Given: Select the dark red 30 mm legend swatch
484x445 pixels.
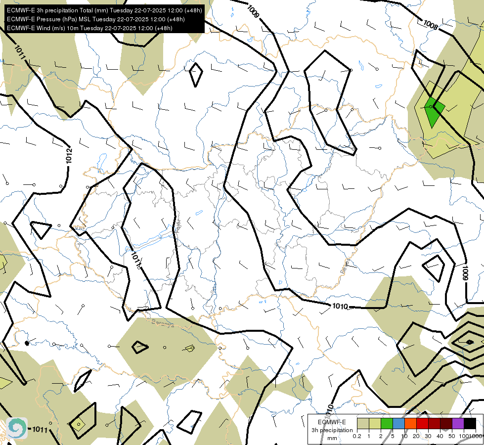Looking at the screenshot, I should click(434, 423).
